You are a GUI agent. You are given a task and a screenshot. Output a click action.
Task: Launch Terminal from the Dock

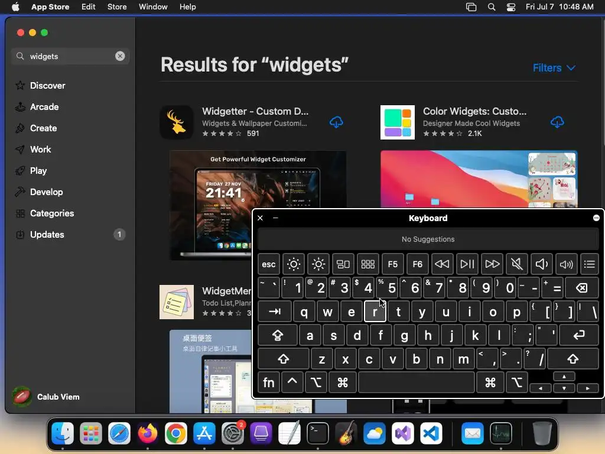(x=317, y=433)
